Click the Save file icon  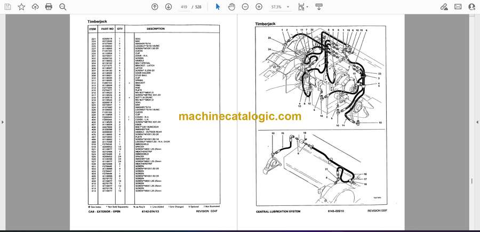pyautogui.click(x=7, y=7)
